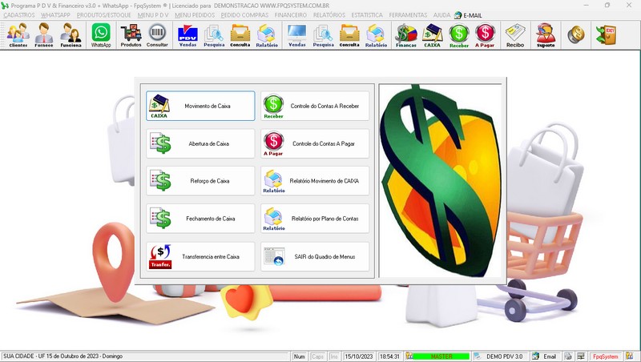Click the Email status bar item
Image resolution: width=641 pixels, height=362 pixels.
546,356
